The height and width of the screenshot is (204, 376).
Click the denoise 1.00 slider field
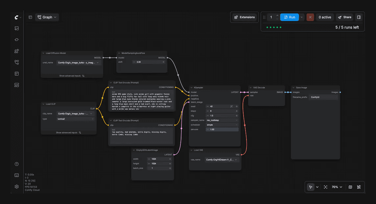[x=222, y=129]
